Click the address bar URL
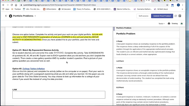189x106 pixels. pos(60,5)
